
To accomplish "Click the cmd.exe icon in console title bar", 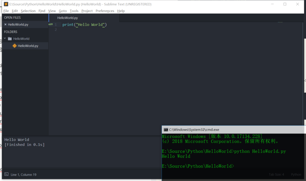I will pyautogui.click(x=165, y=130).
